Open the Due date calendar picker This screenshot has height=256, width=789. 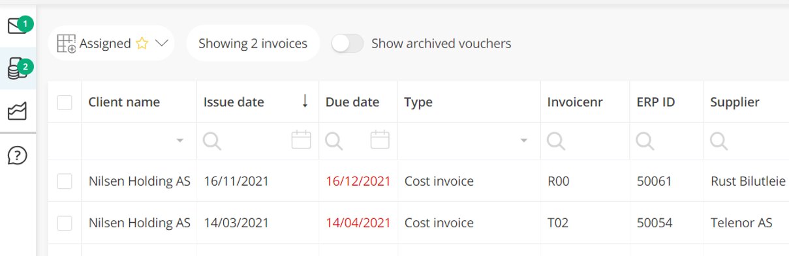pyautogui.click(x=380, y=140)
